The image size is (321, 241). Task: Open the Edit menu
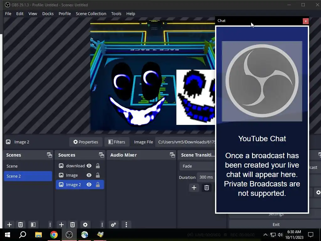click(20, 13)
